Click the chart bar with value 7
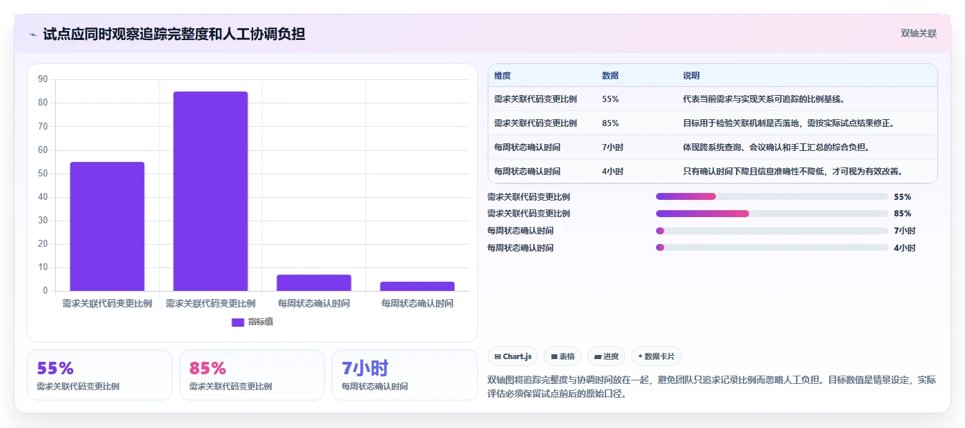This screenshot has width=965, height=428. [x=314, y=283]
